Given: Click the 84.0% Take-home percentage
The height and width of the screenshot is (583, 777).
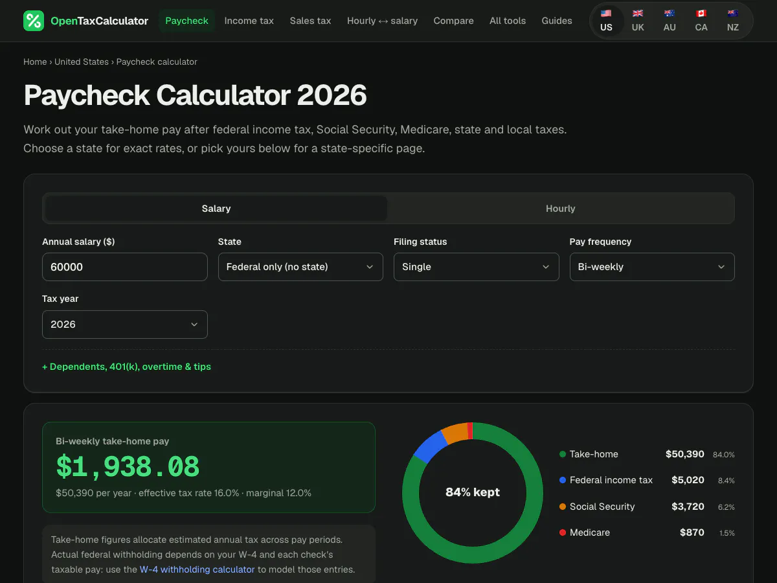Looking at the screenshot, I should (724, 455).
